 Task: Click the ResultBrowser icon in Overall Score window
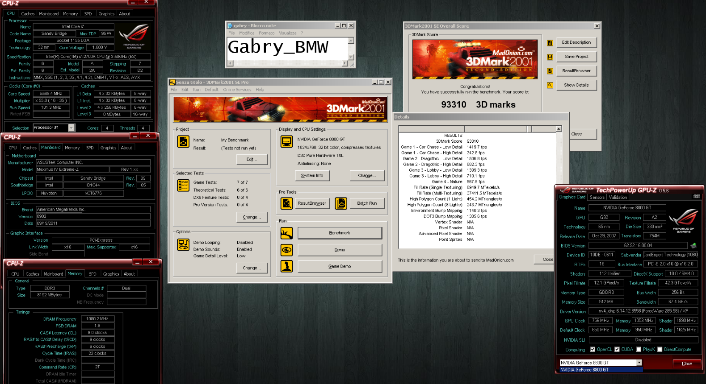(x=550, y=71)
